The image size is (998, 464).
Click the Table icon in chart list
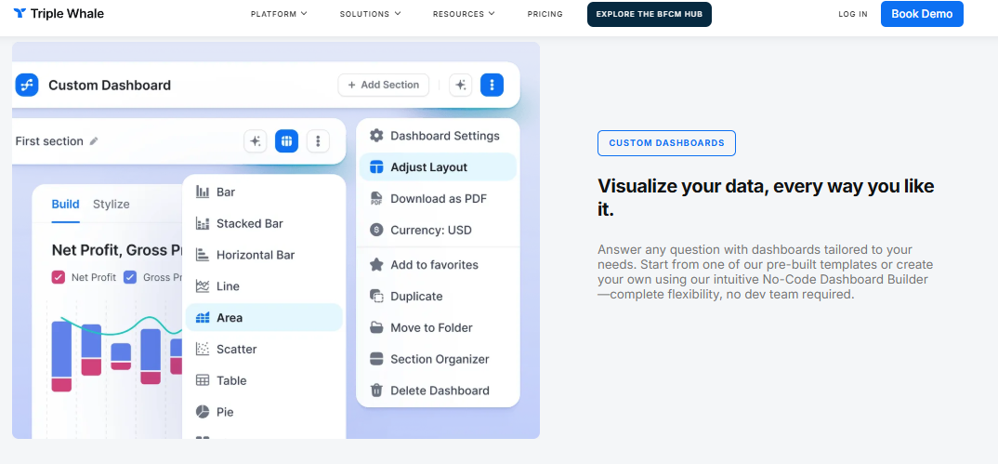(203, 380)
